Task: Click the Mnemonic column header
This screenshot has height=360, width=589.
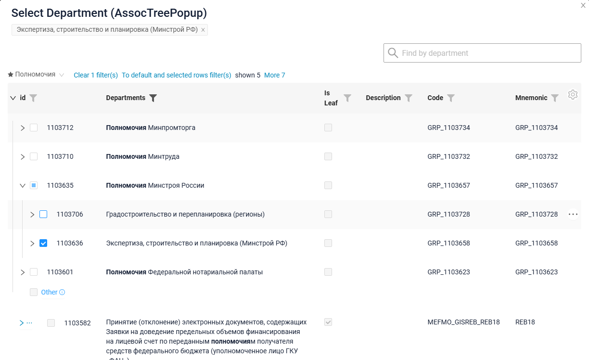Action: click(531, 98)
